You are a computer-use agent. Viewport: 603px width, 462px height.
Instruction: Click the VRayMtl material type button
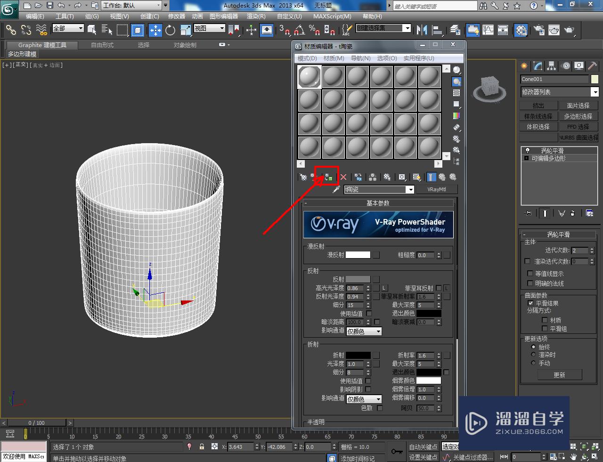tap(436, 189)
